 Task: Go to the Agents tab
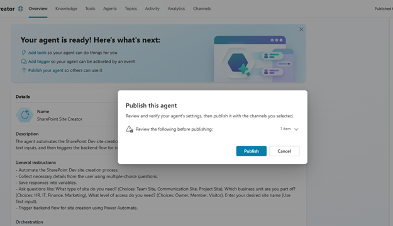pos(110,9)
